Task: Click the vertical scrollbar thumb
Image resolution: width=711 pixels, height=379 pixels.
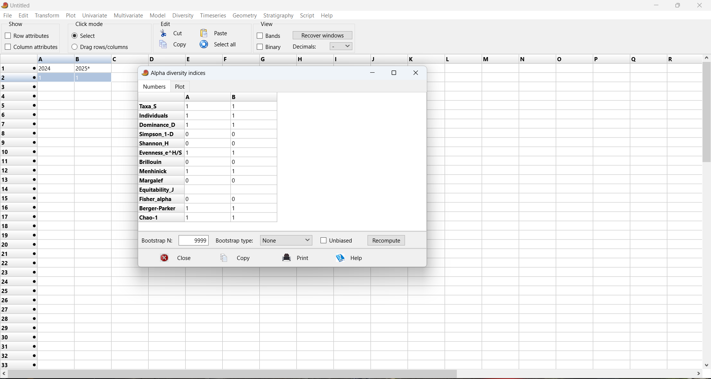Action: pos(707,112)
